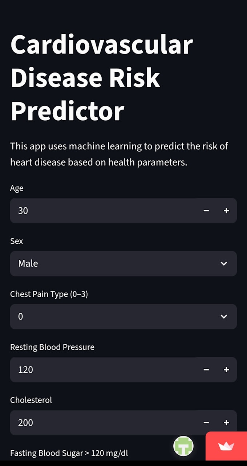
Task: Open the red Streamlit crown badge
Action: click(x=226, y=446)
